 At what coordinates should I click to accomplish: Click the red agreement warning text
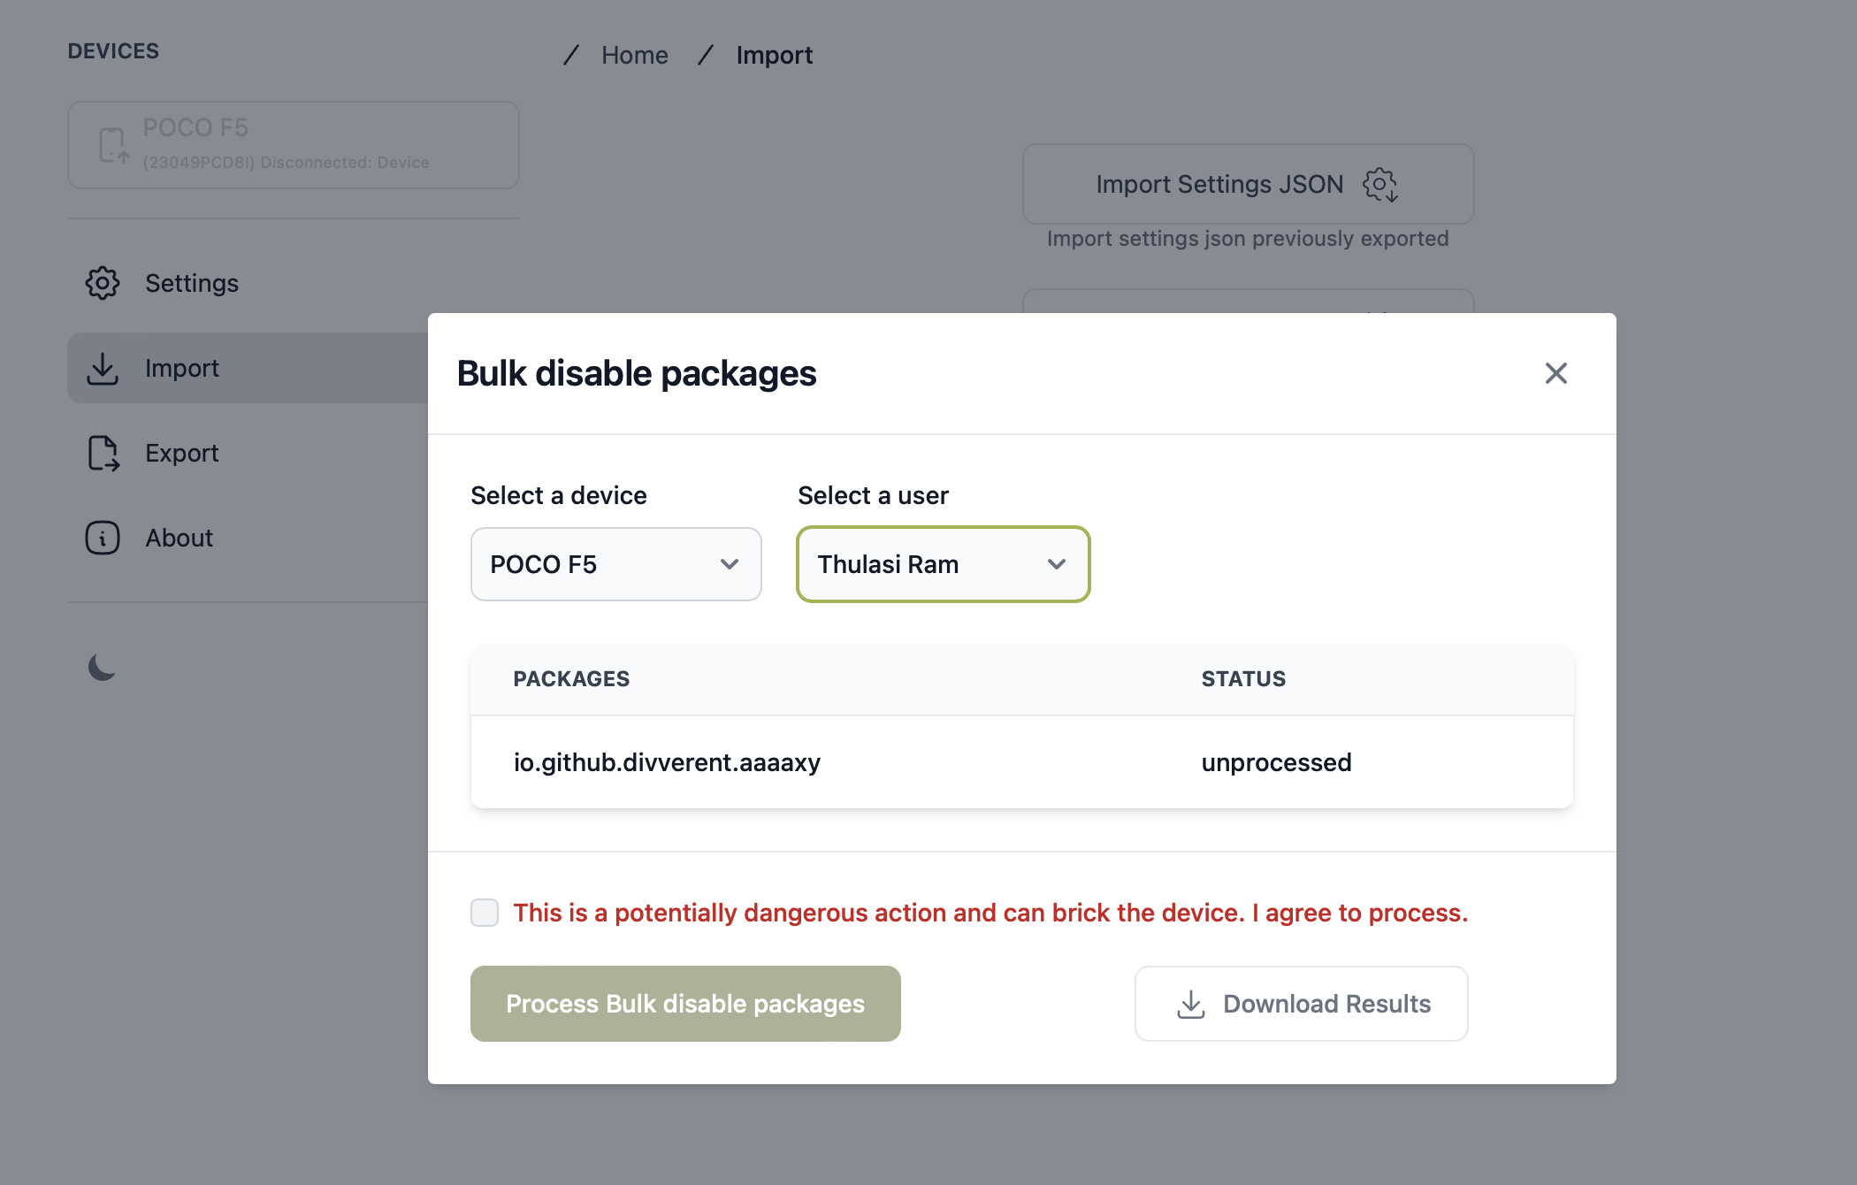point(990,913)
